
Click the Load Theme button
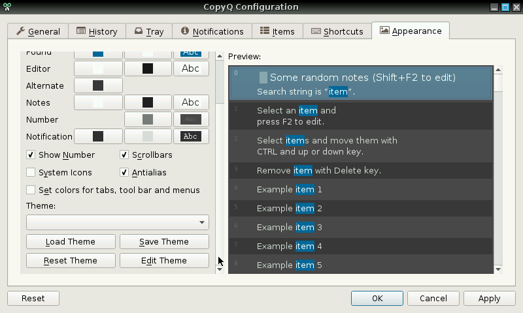click(71, 241)
